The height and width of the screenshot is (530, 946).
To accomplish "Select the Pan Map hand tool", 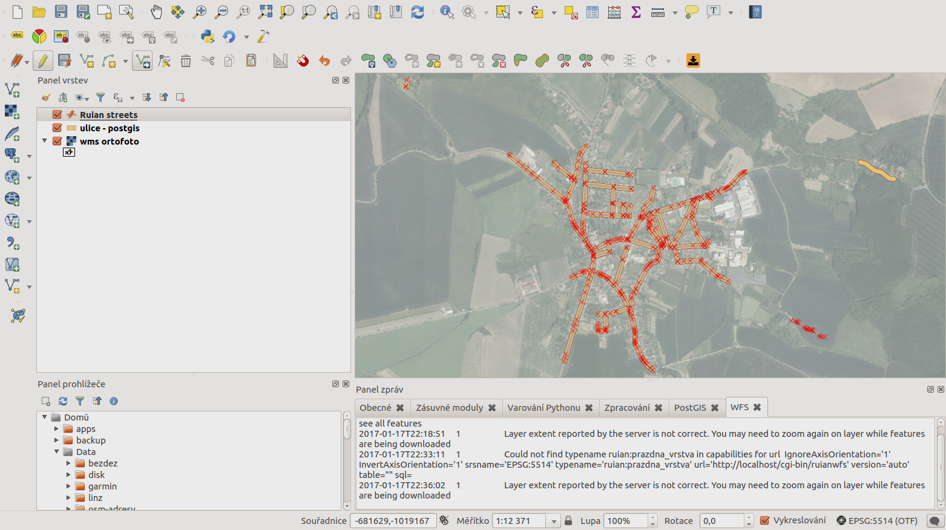I will (x=156, y=12).
